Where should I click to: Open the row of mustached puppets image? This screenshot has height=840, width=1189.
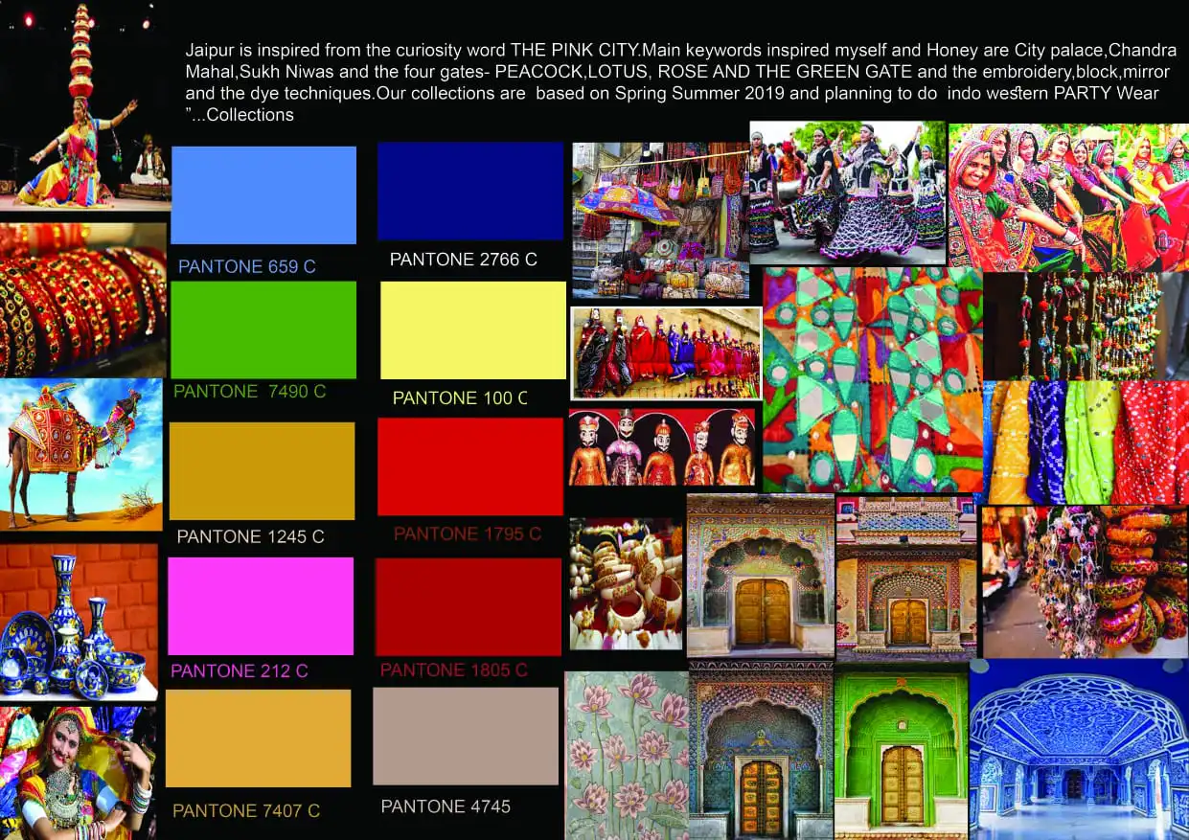click(662, 448)
